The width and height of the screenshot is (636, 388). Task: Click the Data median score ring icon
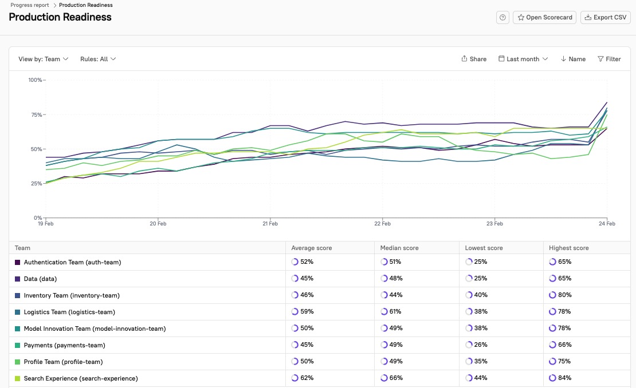[x=384, y=279]
